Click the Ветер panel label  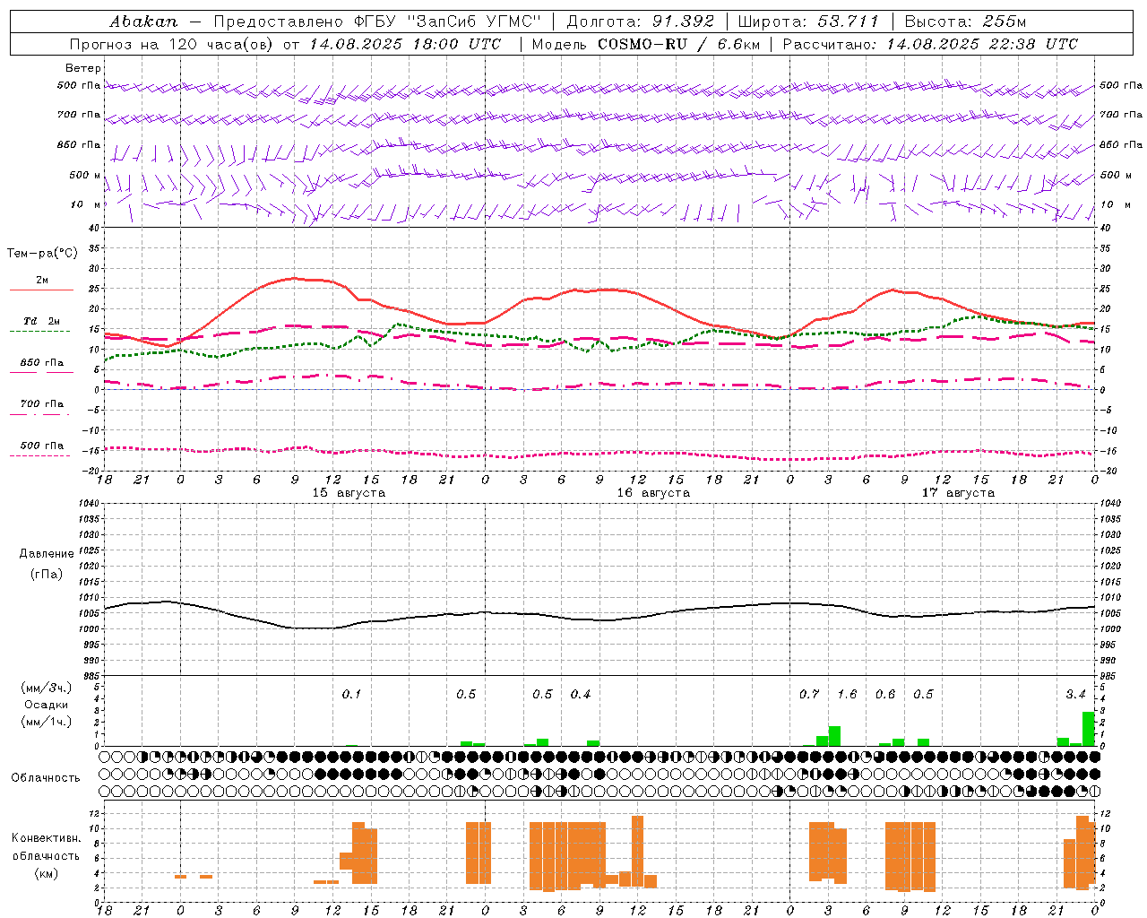tap(83, 68)
